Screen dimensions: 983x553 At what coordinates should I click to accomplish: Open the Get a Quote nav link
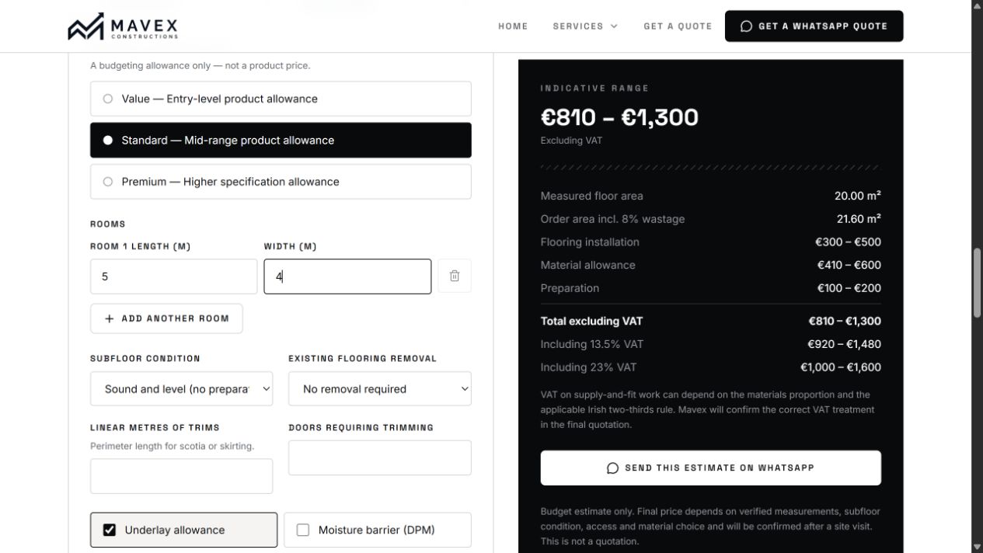coord(678,26)
